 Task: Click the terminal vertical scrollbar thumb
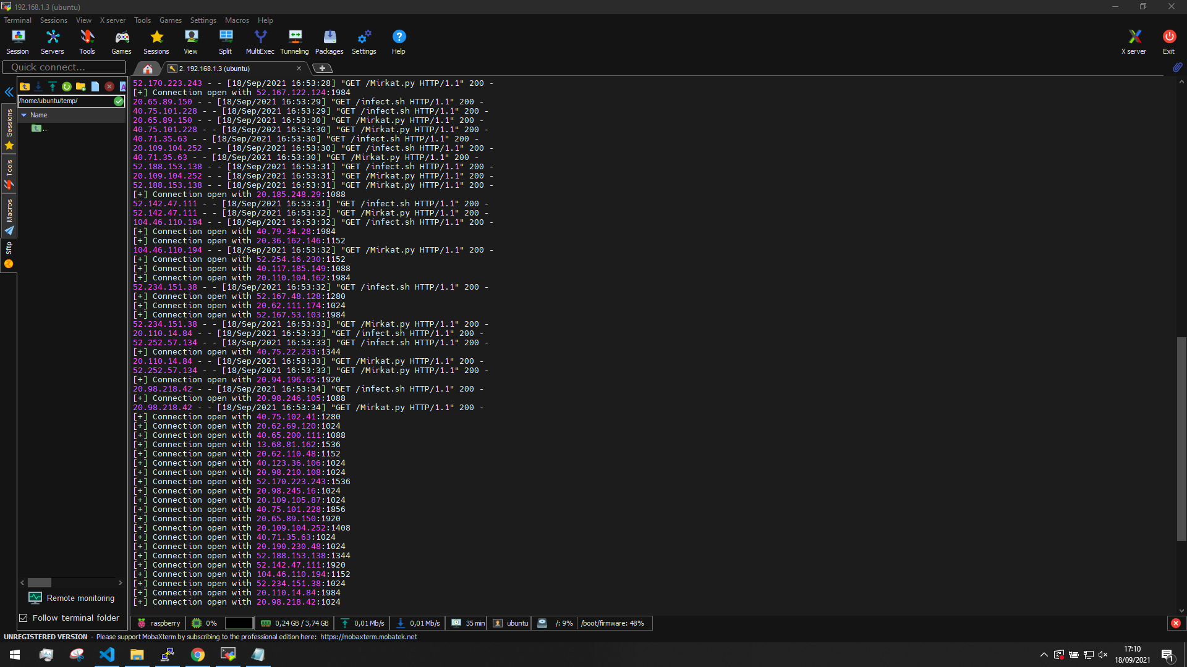pos(1181,439)
